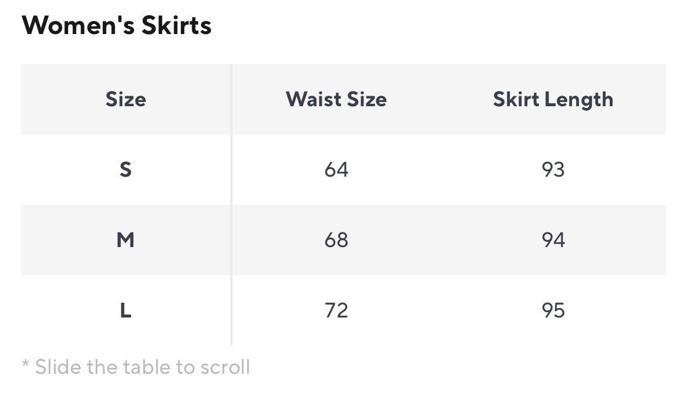Click waist value 68
Image resolution: width=687 pixels, height=402 pixels.
coord(336,240)
